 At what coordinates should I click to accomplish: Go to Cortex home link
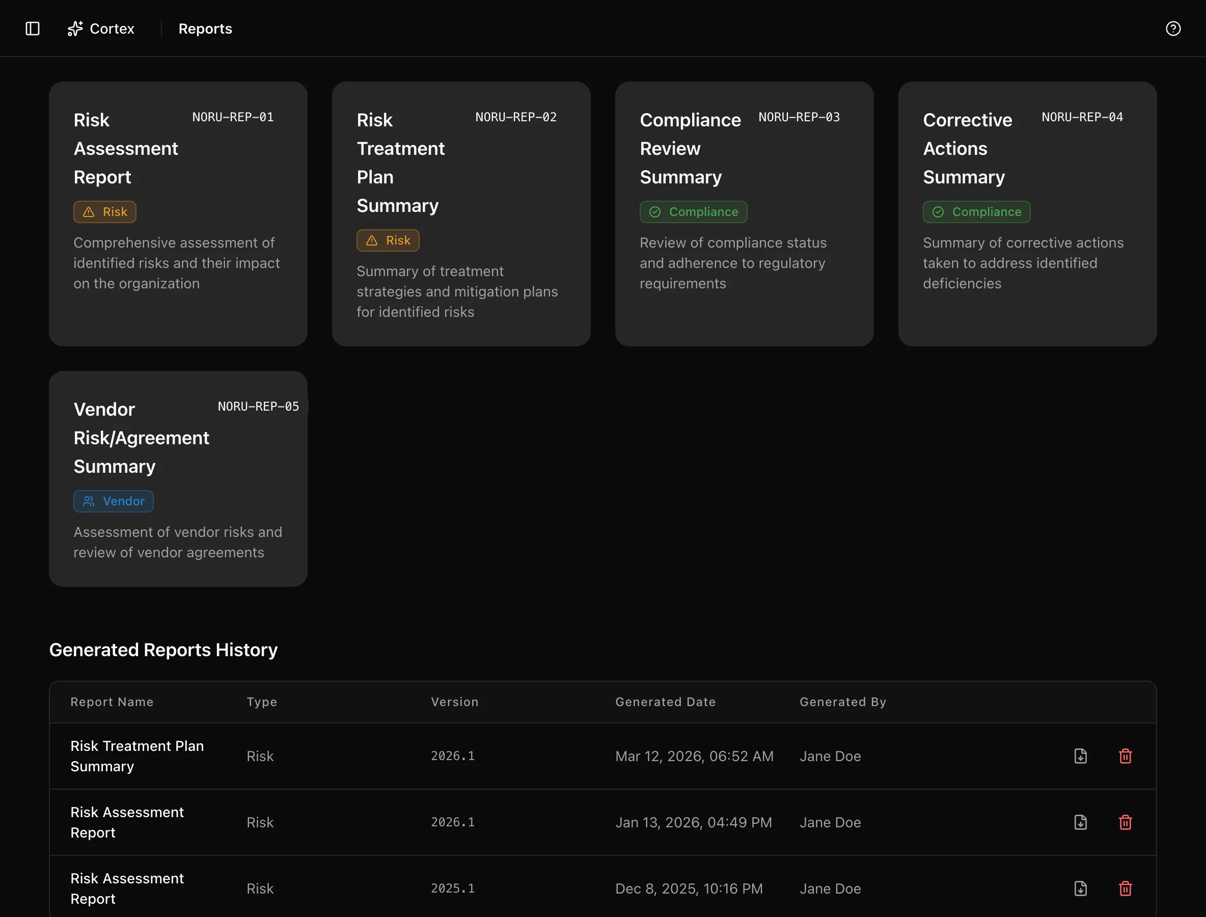click(101, 29)
